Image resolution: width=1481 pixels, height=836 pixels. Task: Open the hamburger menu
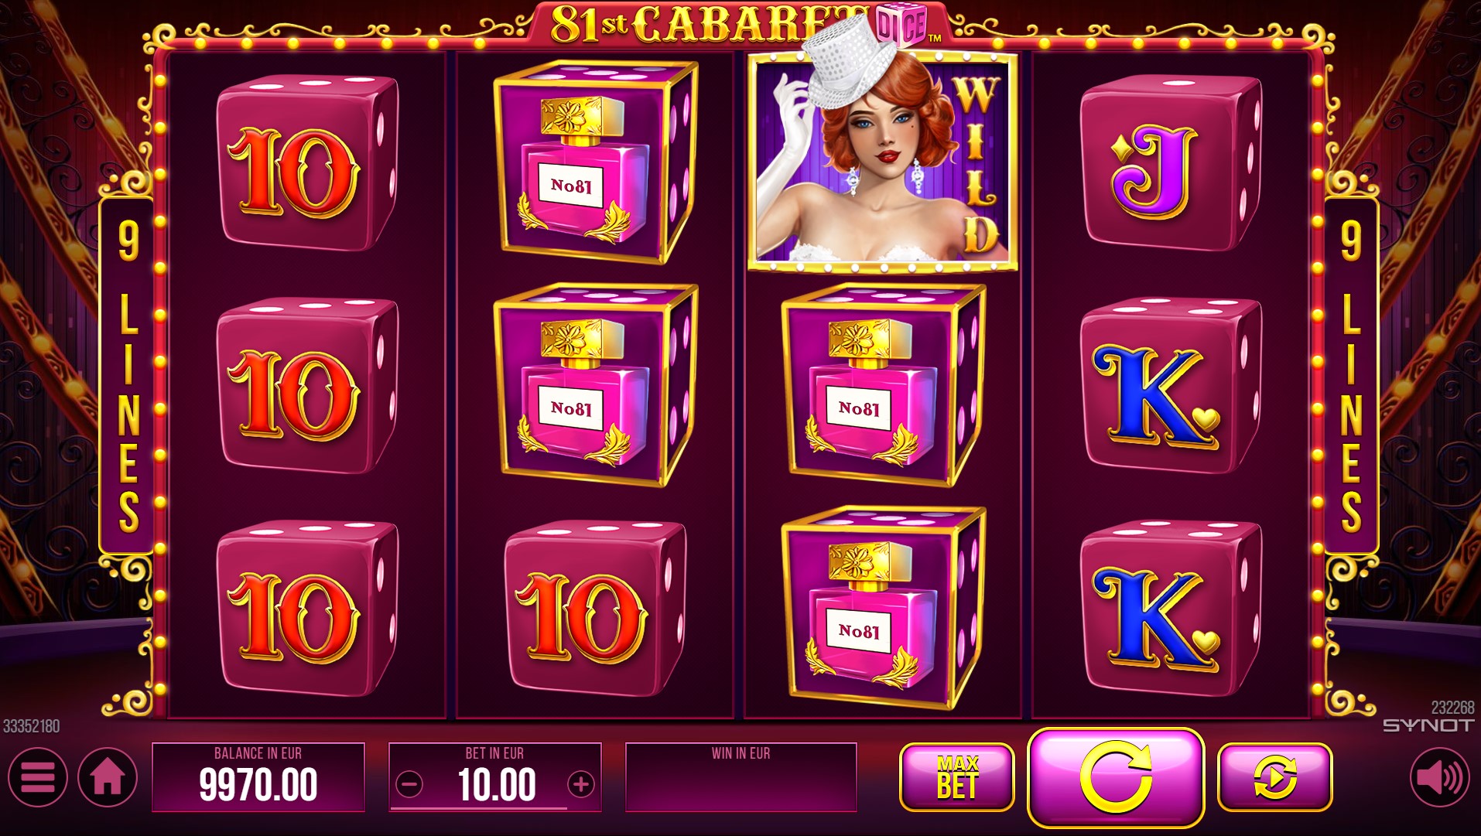click(x=38, y=777)
